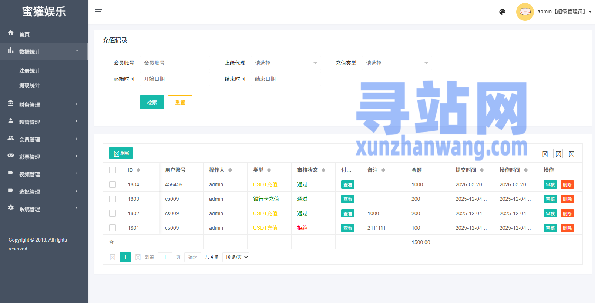The image size is (595, 303).
Task: Change the 10 条/页 page size selector
Action: [x=236, y=257]
